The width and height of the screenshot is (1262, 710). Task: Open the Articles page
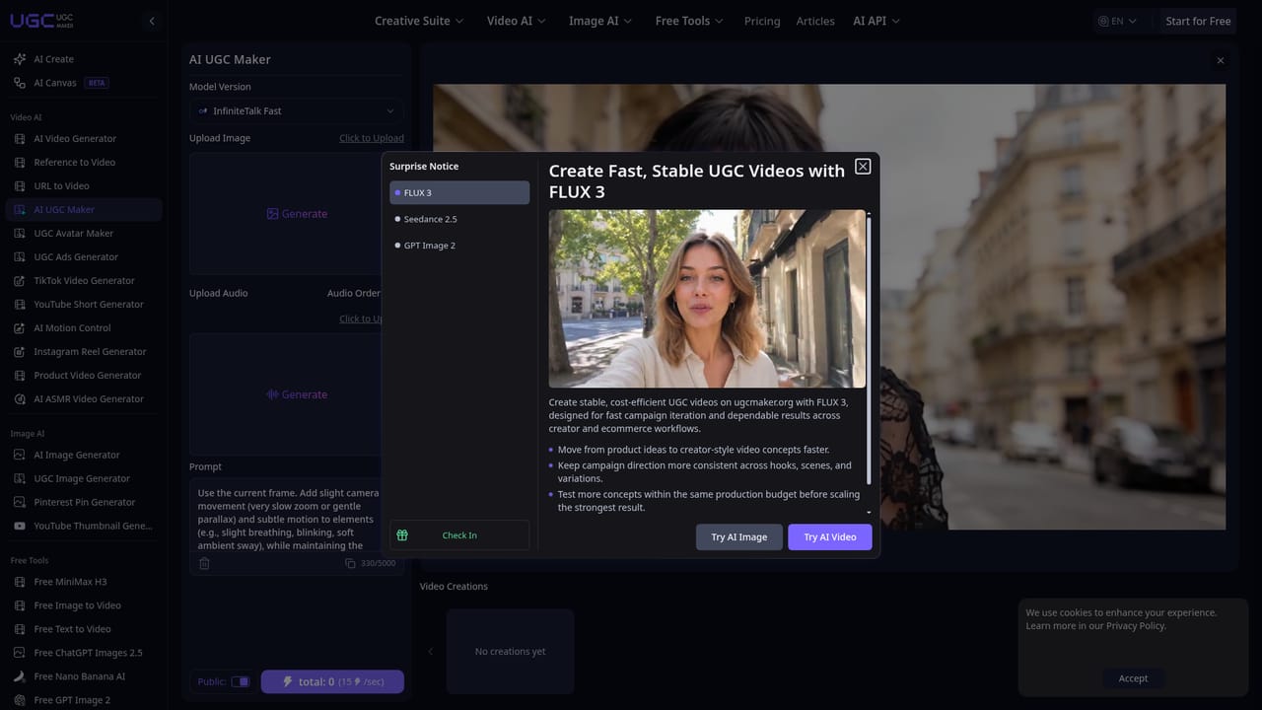815,21
